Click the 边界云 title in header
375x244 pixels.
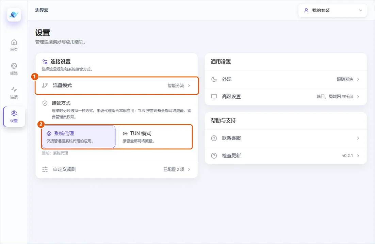click(42, 10)
